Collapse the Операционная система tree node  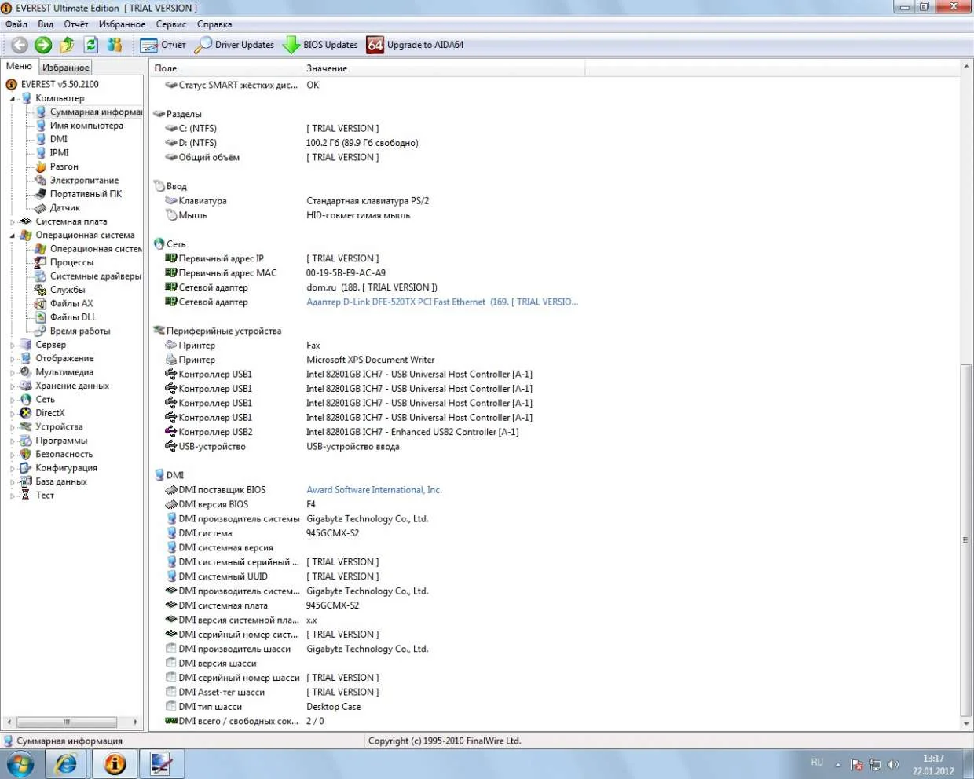(13, 236)
